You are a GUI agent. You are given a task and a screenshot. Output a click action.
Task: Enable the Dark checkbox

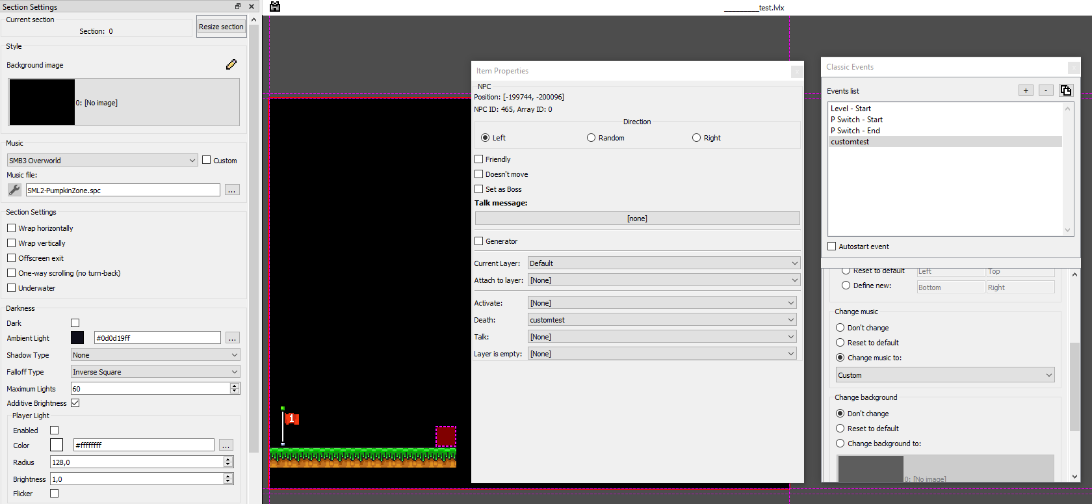pos(75,323)
